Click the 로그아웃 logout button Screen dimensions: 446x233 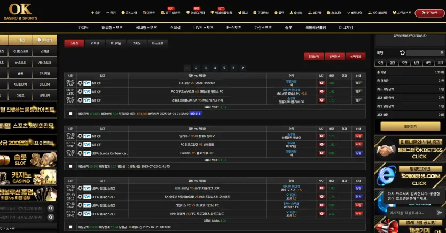(x=430, y=13)
